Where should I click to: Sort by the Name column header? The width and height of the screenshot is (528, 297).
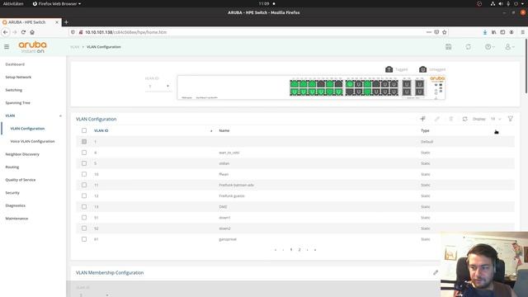point(224,130)
